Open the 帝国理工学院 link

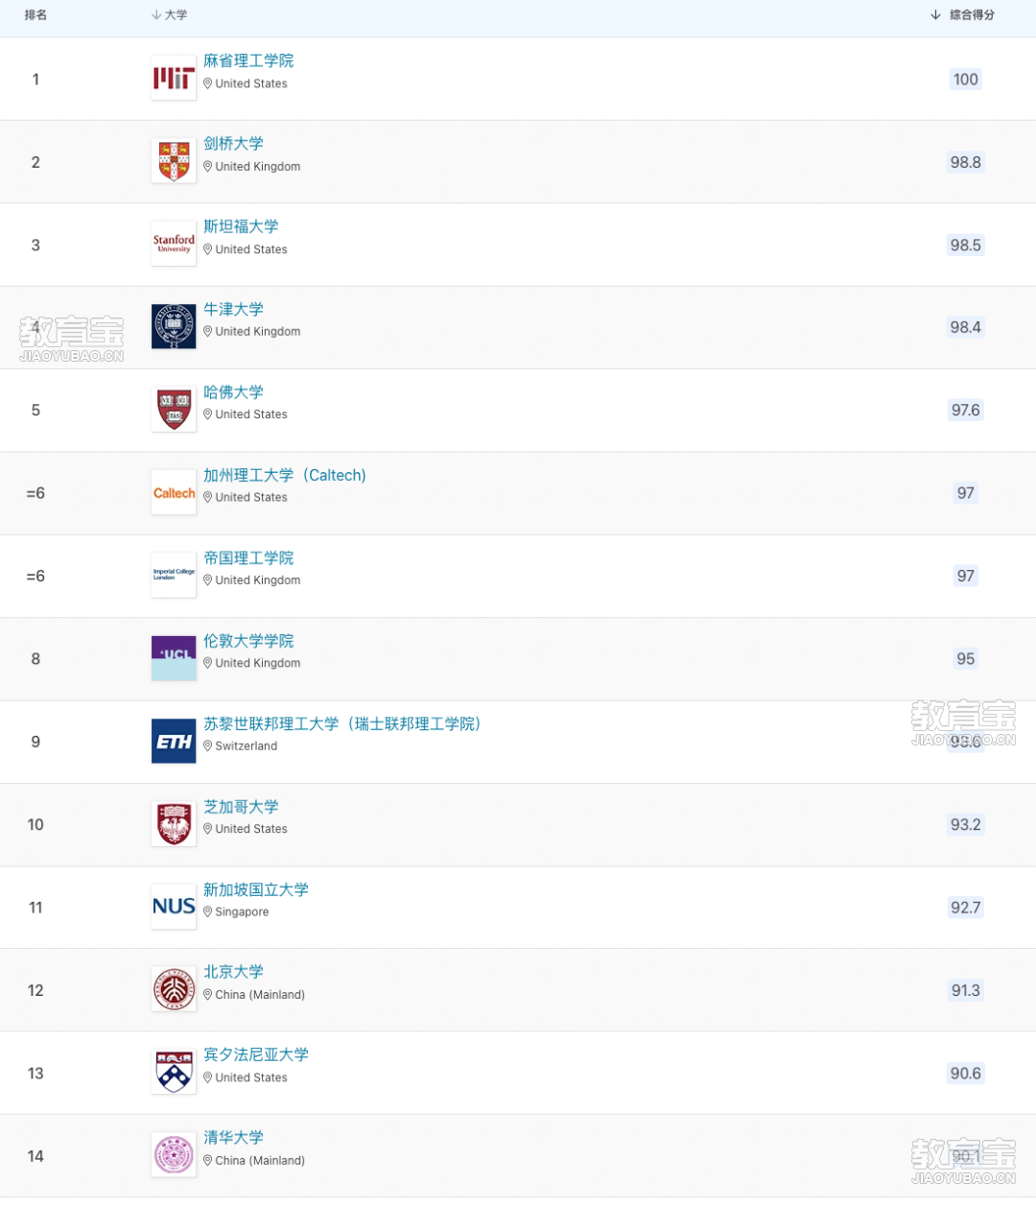click(x=248, y=558)
